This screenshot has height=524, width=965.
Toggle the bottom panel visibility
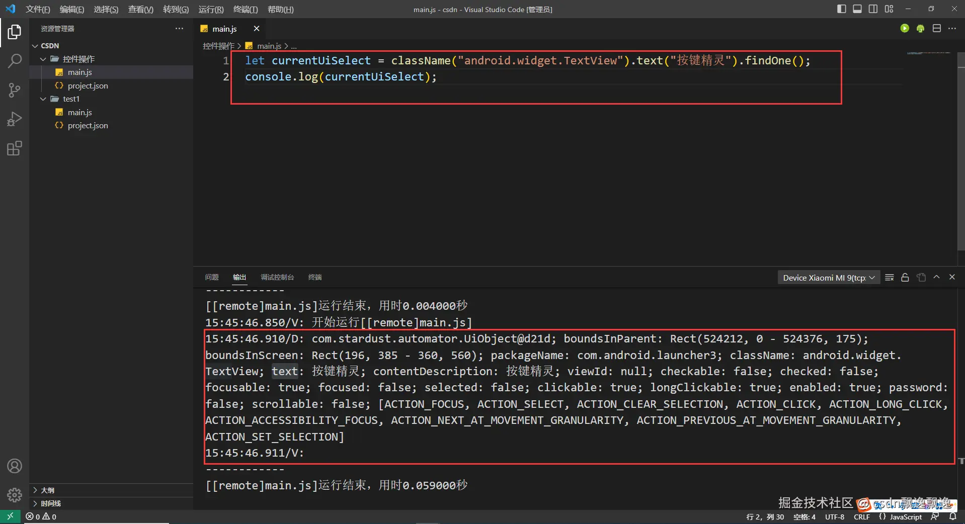tap(857, 9)
